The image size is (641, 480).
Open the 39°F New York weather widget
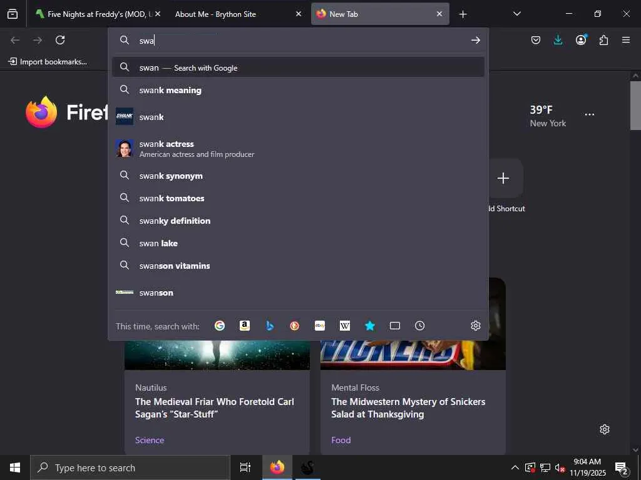coord(548,116)
